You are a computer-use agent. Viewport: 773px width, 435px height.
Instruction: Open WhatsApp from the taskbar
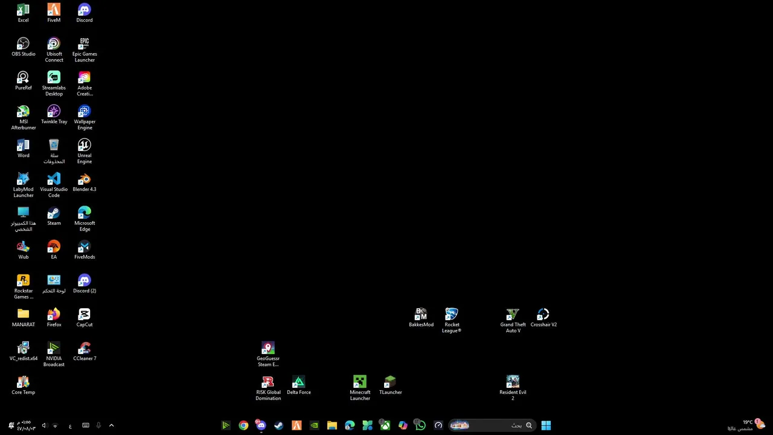coord(420,425)
